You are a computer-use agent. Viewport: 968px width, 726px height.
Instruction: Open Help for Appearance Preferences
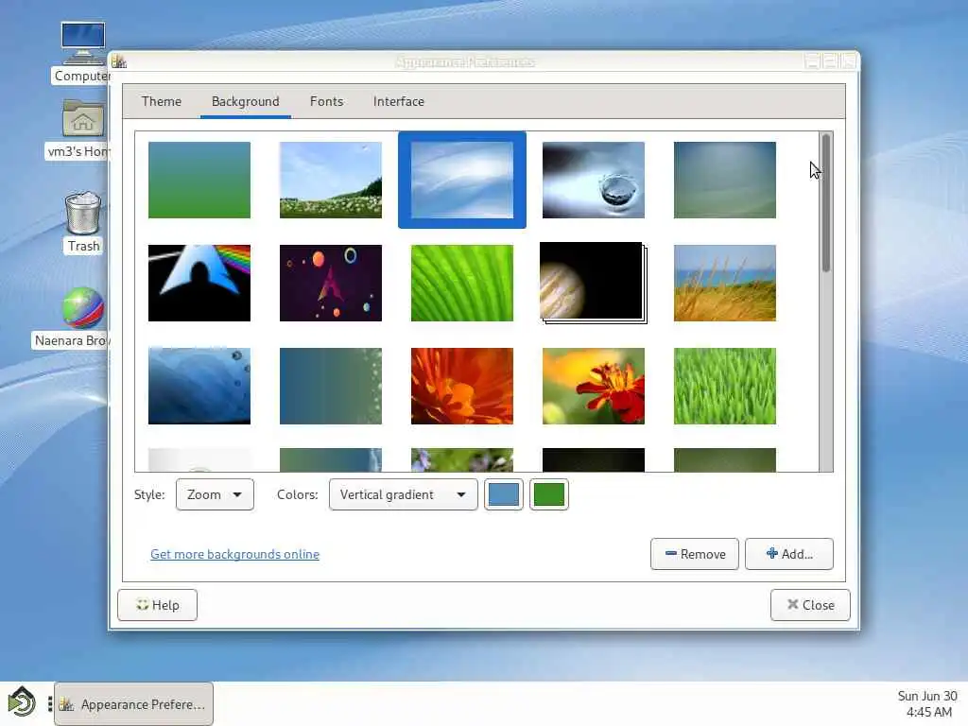point(158,605)
